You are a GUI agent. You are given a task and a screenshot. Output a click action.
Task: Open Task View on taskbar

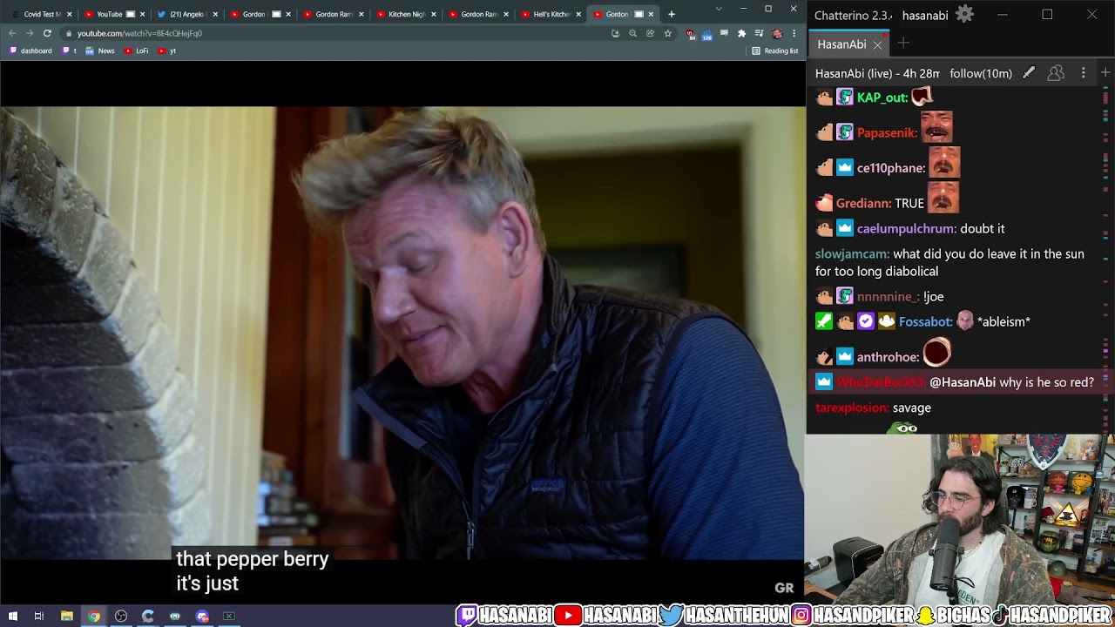39,617
